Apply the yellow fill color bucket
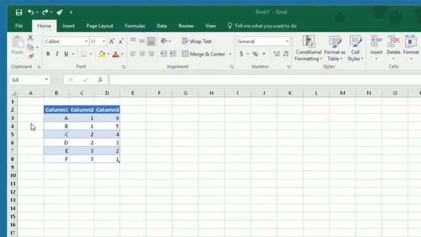421x237 pixels. (101, 54)
